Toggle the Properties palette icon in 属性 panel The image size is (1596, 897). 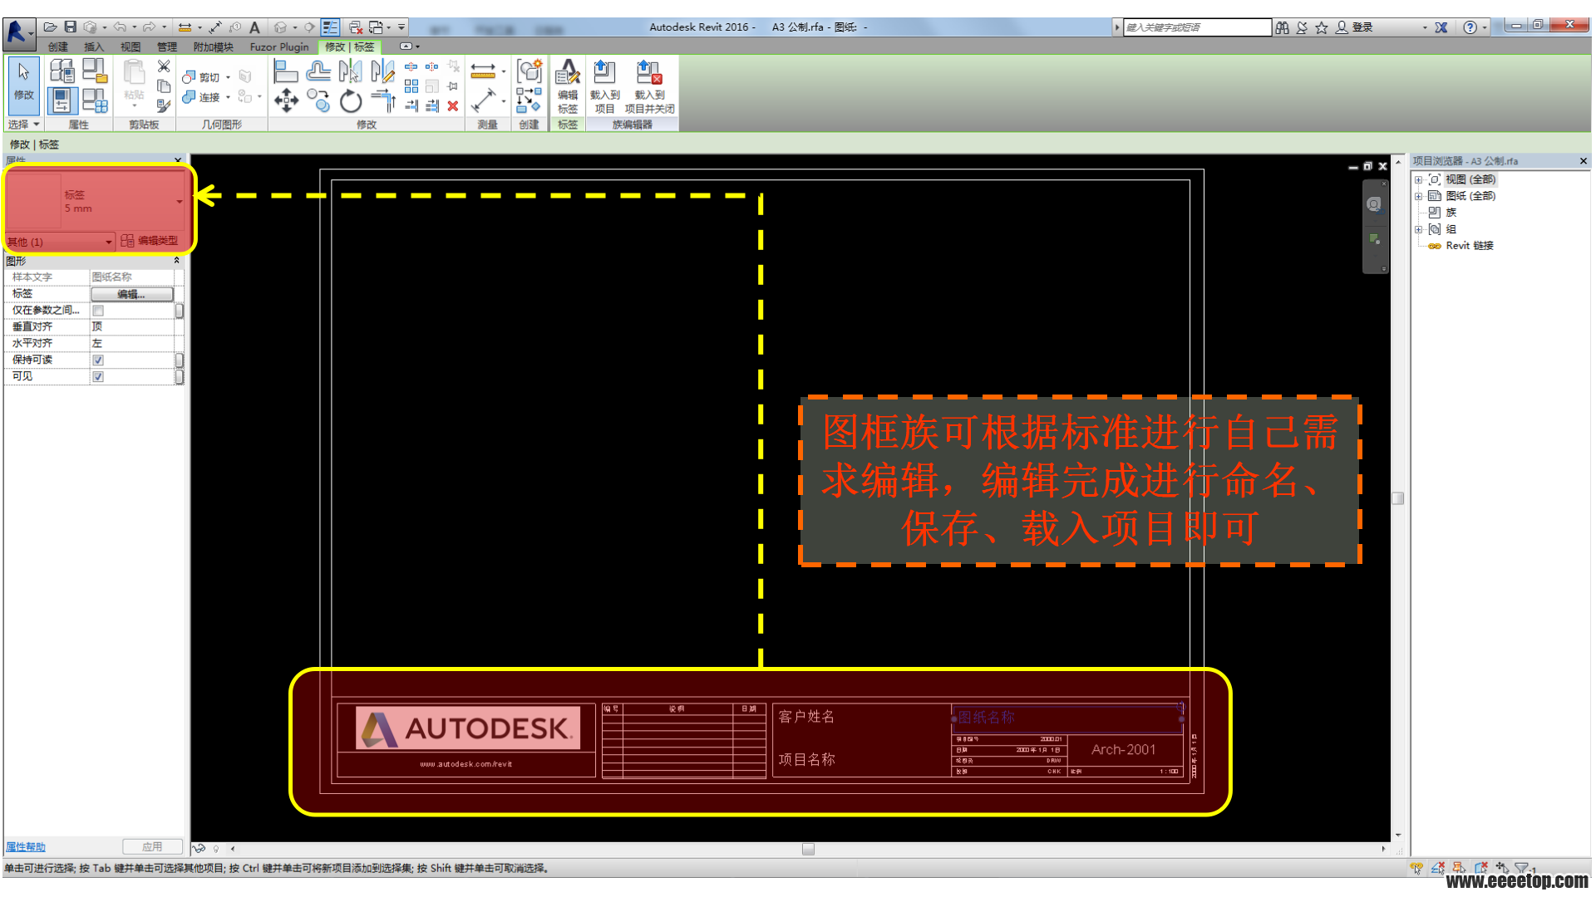point(62,100)
